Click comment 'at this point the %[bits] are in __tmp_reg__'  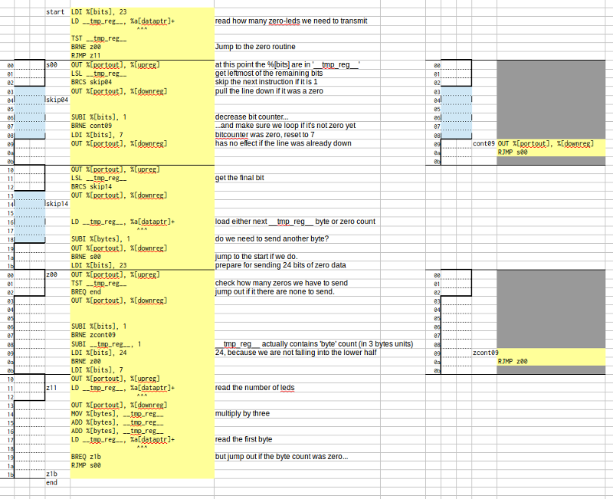point(288,65)
